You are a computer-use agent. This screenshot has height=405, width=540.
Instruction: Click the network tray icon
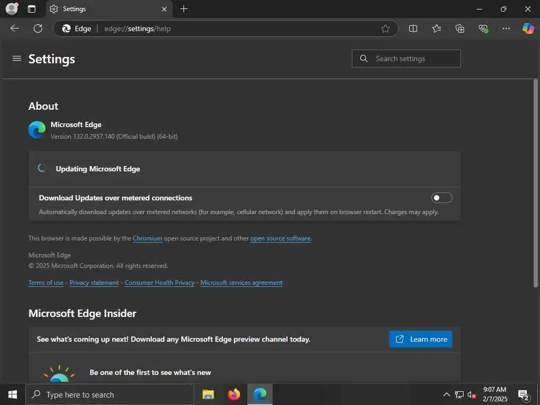(x=459, y=394)
